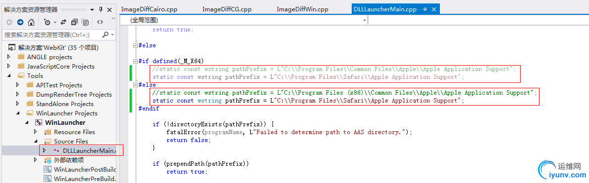
Task: Click the pending changes filter clock icon
Action: click(48, 22)
